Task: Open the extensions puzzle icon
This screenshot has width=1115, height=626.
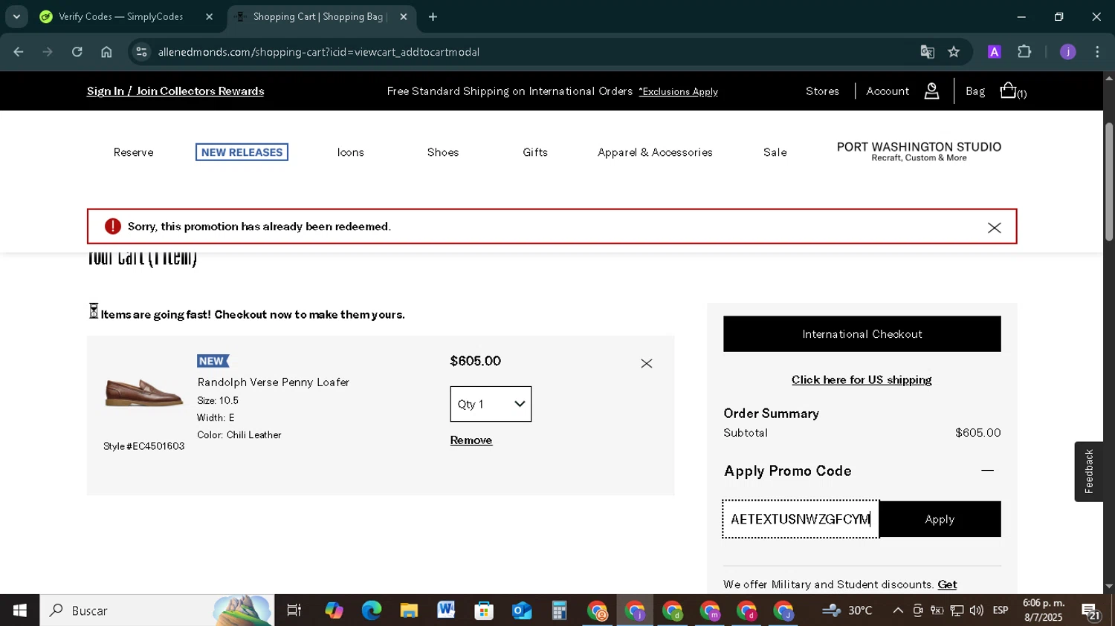Action: click(x=1024, y=52)
